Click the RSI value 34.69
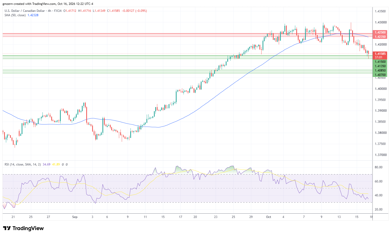The image size is (391, 236). pyautogui.click(x=47, y=164)
